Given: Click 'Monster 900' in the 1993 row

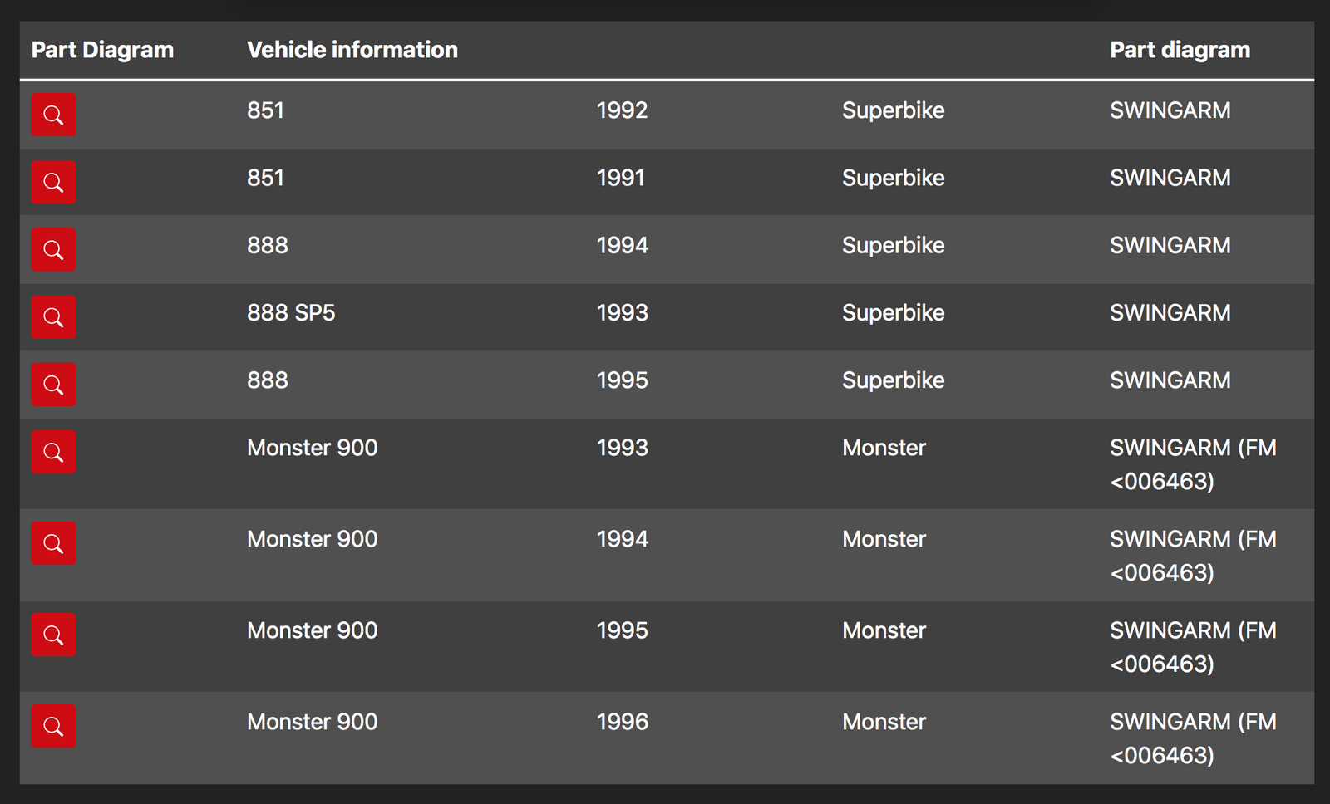Looking at the screenshot, I should 312,448.
